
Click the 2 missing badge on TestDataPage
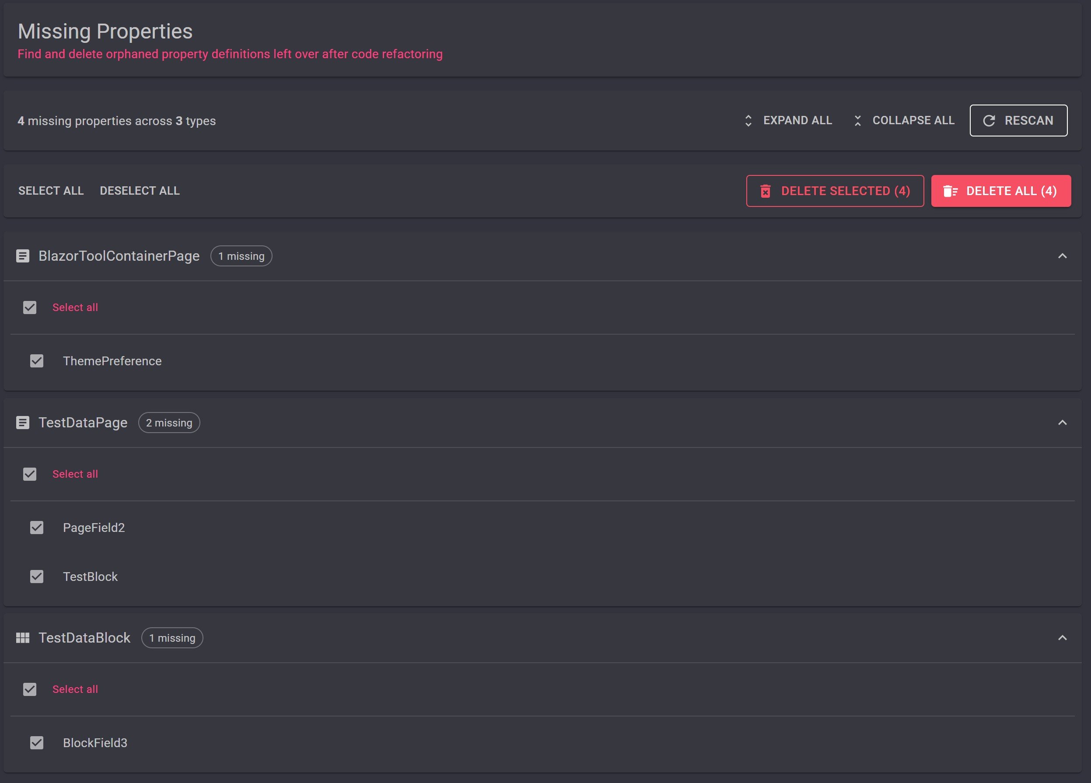pos(169,423)
